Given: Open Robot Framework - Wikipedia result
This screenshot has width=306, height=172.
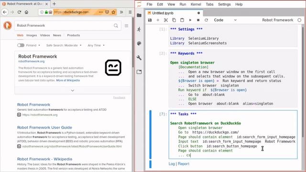Looking at the screenshot, I should click(44, 159).
